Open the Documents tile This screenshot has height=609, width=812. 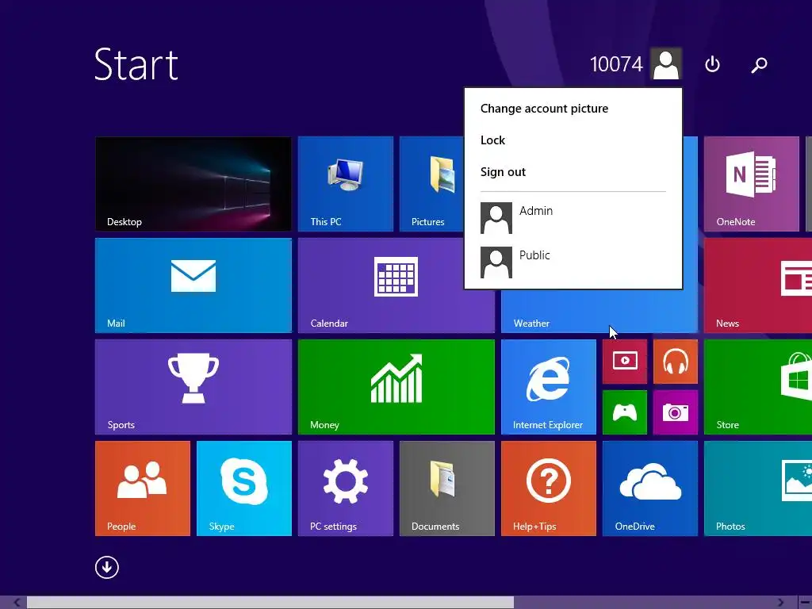pyautogui.click(x=447, y=488)
